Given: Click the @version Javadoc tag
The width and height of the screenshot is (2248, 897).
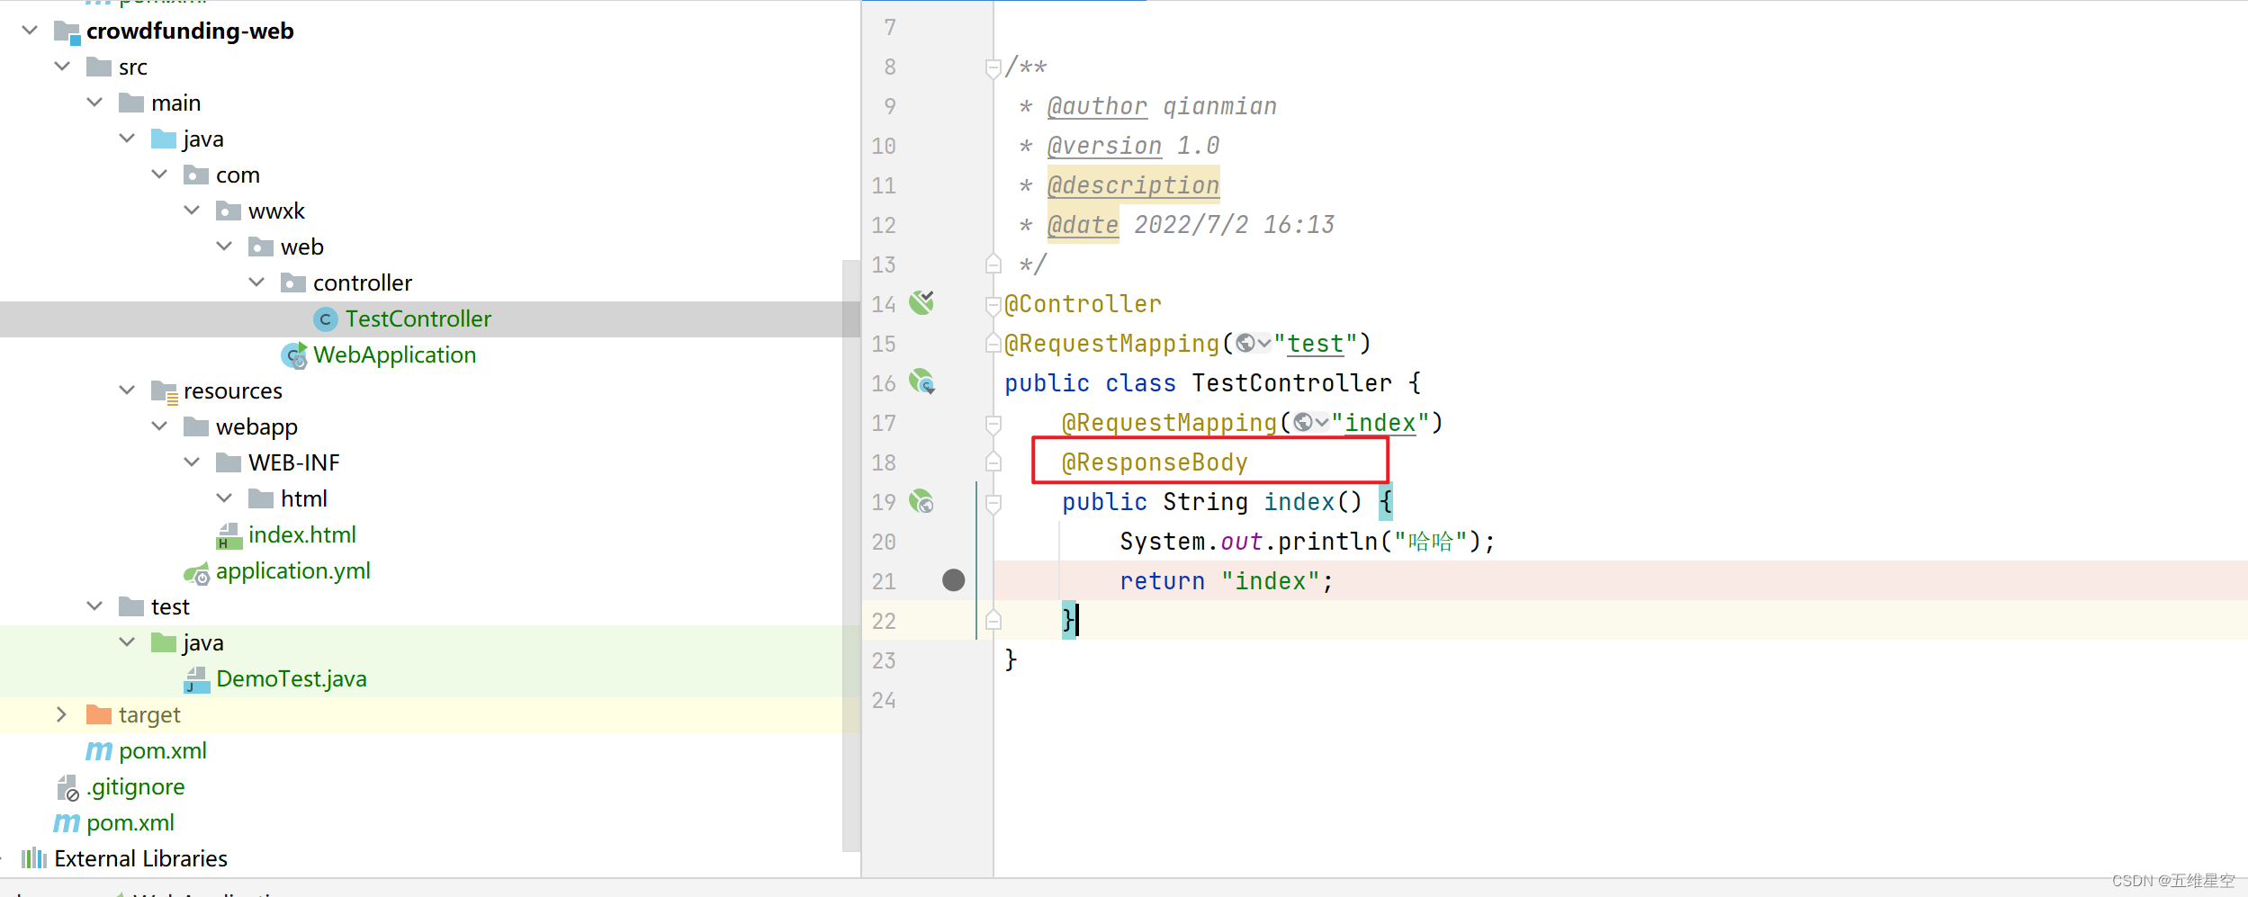Looking at the screenshot, I should point(1104,146).
